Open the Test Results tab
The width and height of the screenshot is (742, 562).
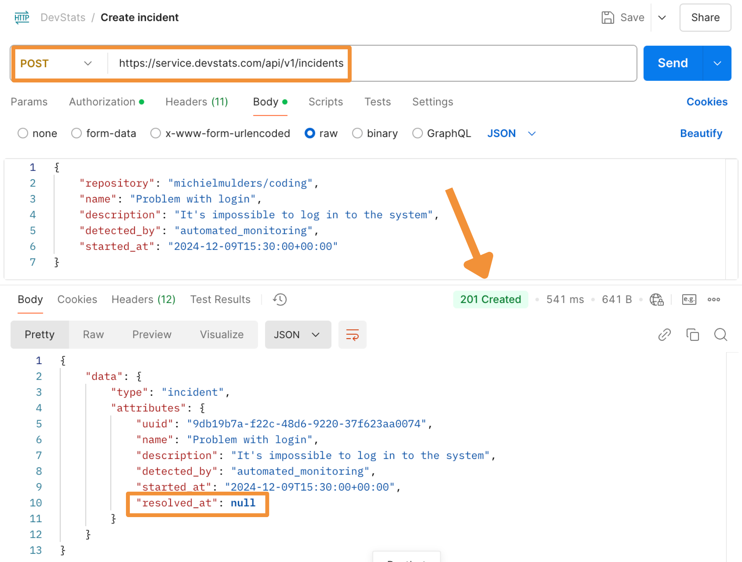(x=220, y=300)
